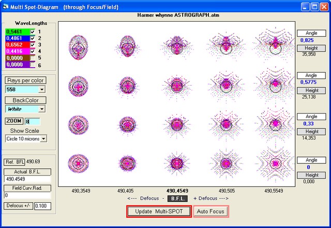This screenshot has width=331, height=228.
Task: Click the Ref. BFL button
Action: (14, 162)
